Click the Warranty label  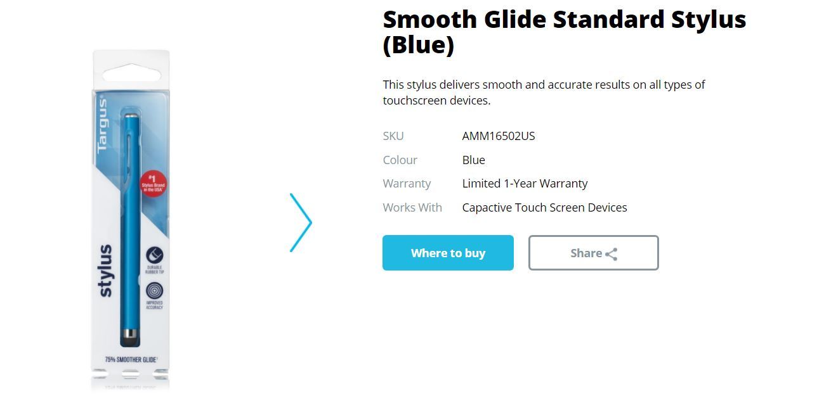pyautogui.click(x=407, y=184)
